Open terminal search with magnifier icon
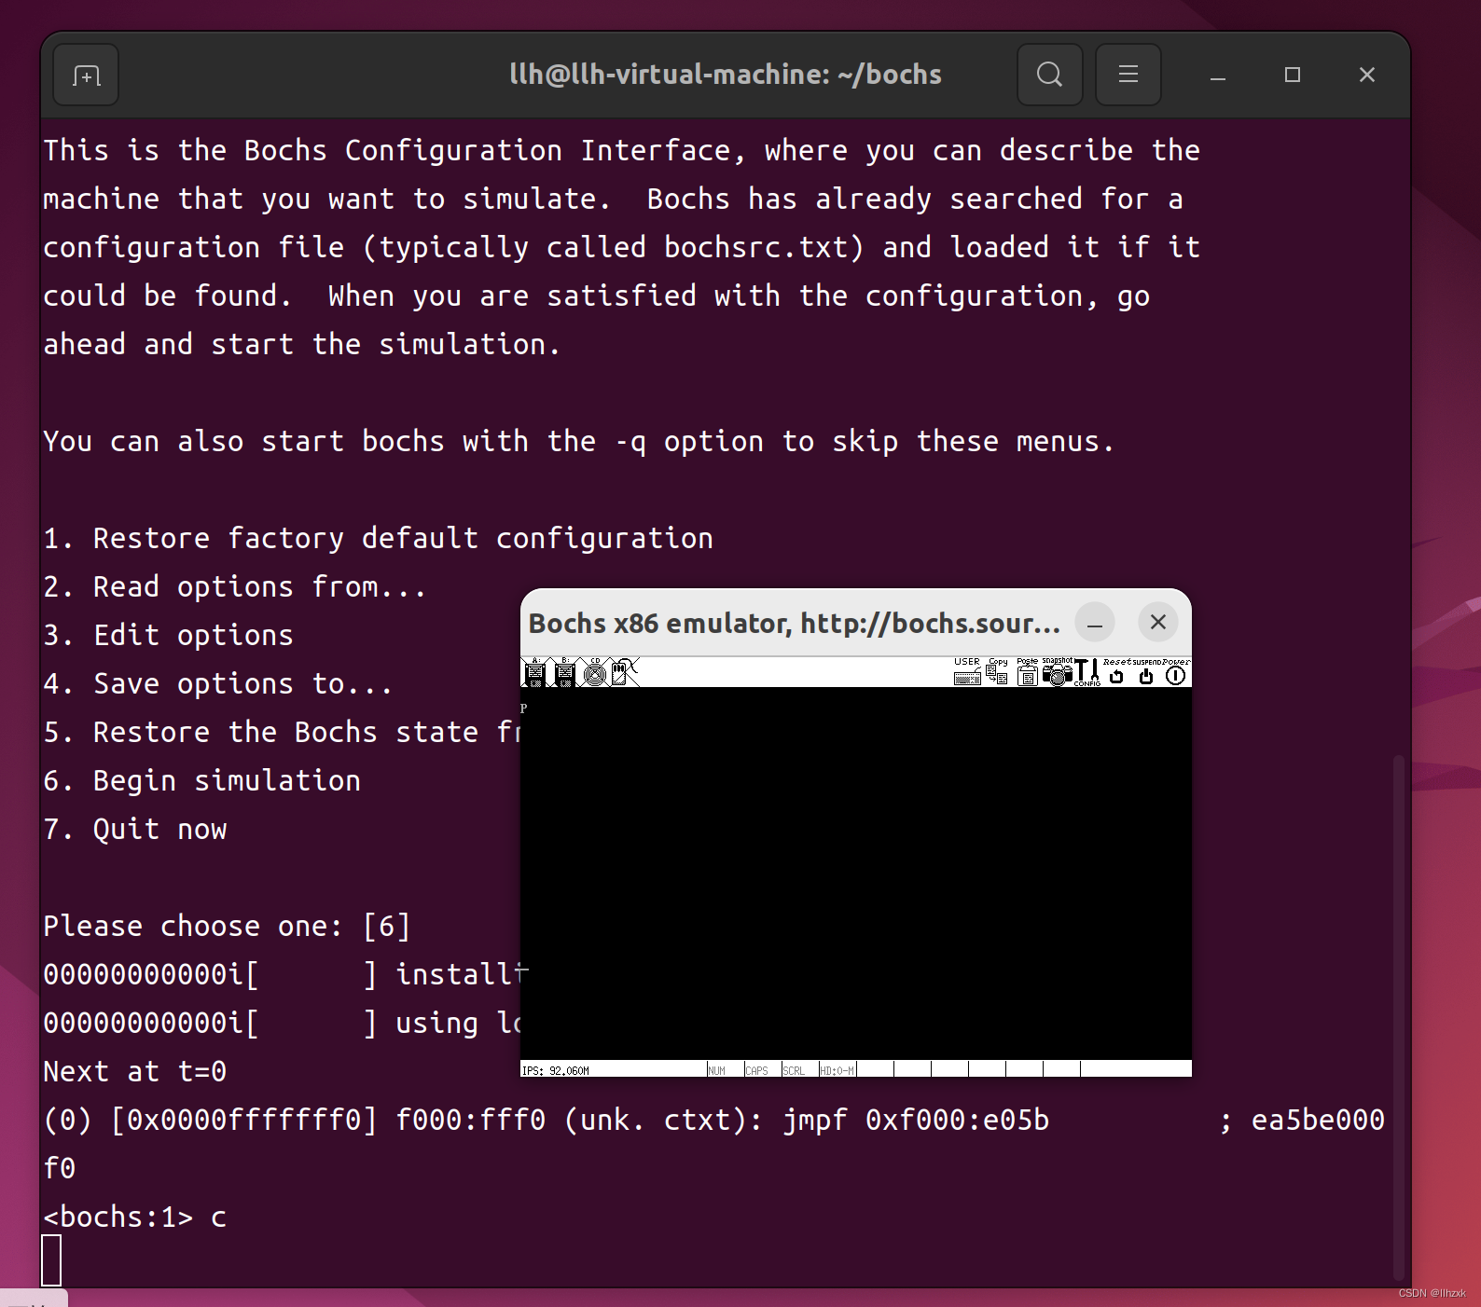1481x1307 pixels. [x=1049, y=75]
